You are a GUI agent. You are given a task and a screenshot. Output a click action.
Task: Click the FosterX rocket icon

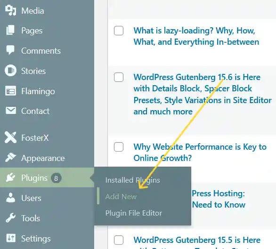click(x=10, y=137)
